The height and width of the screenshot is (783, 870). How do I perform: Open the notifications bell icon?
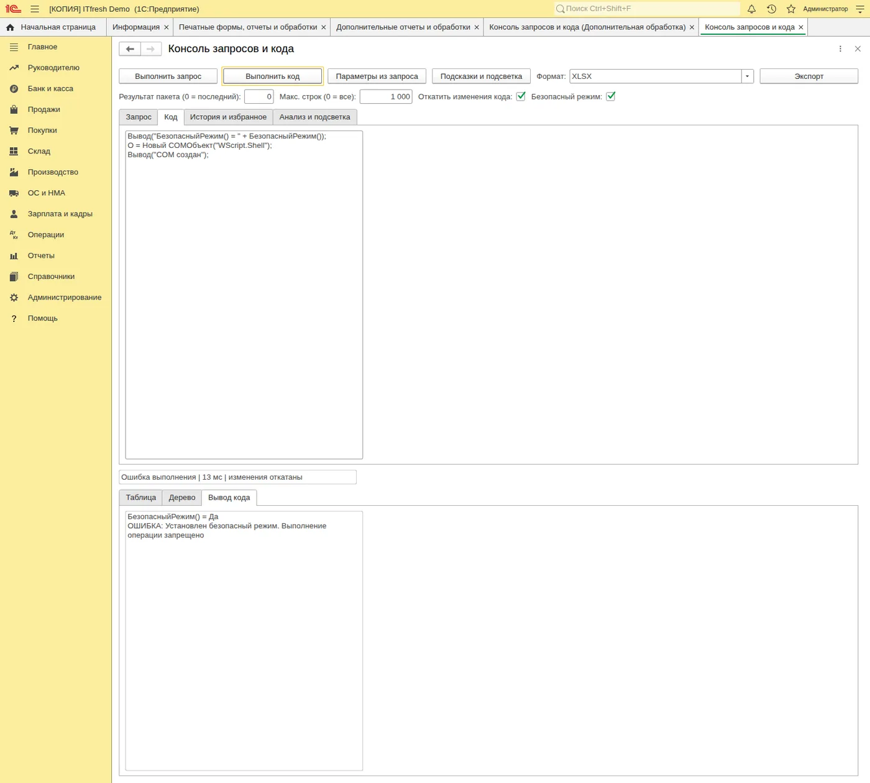pyautogui.click(x=751, y=9)
